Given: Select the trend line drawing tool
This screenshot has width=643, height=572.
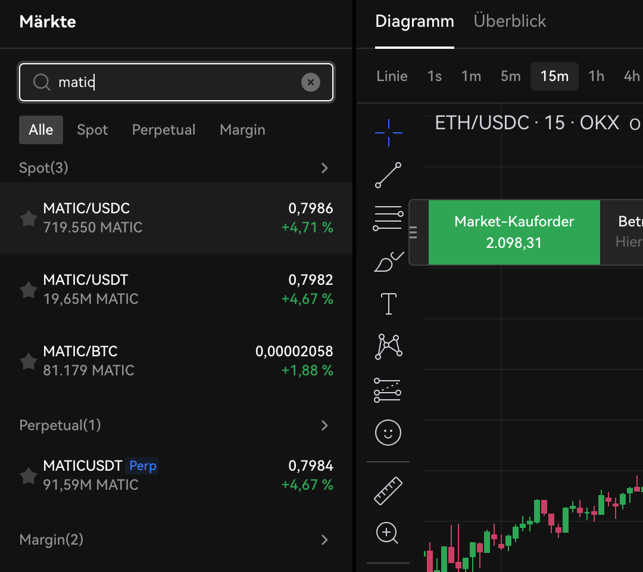Looking at the screenshot, I should 388,175.
